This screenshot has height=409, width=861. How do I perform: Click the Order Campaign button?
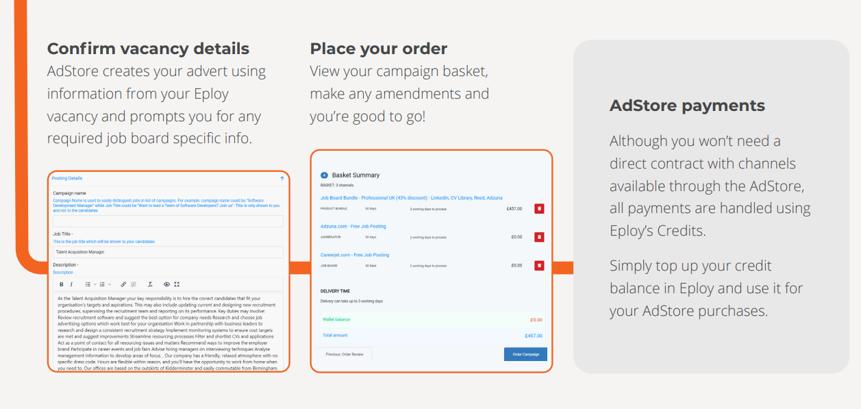tap(525, 354)
